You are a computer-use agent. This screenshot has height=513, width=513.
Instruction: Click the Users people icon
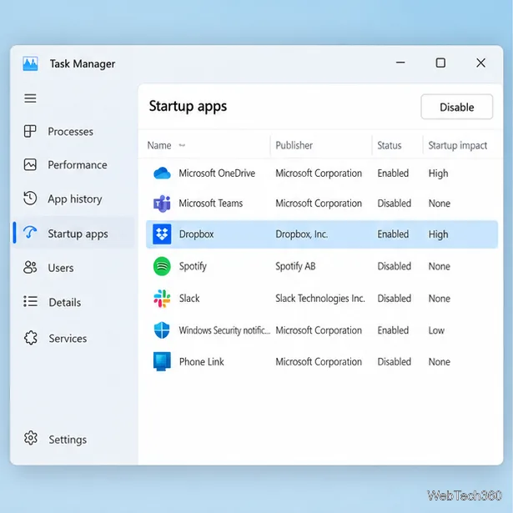30,267
